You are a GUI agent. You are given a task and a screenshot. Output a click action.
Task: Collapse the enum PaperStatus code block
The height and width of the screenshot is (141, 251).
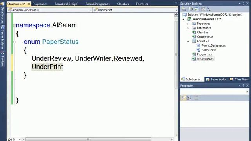coord(14,42)
